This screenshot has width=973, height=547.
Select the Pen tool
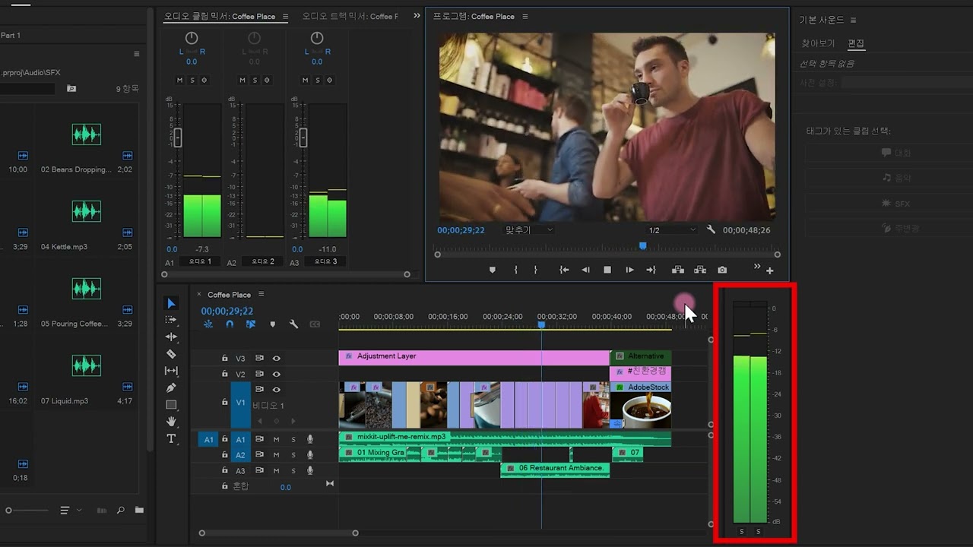click(x=171, y=388)
